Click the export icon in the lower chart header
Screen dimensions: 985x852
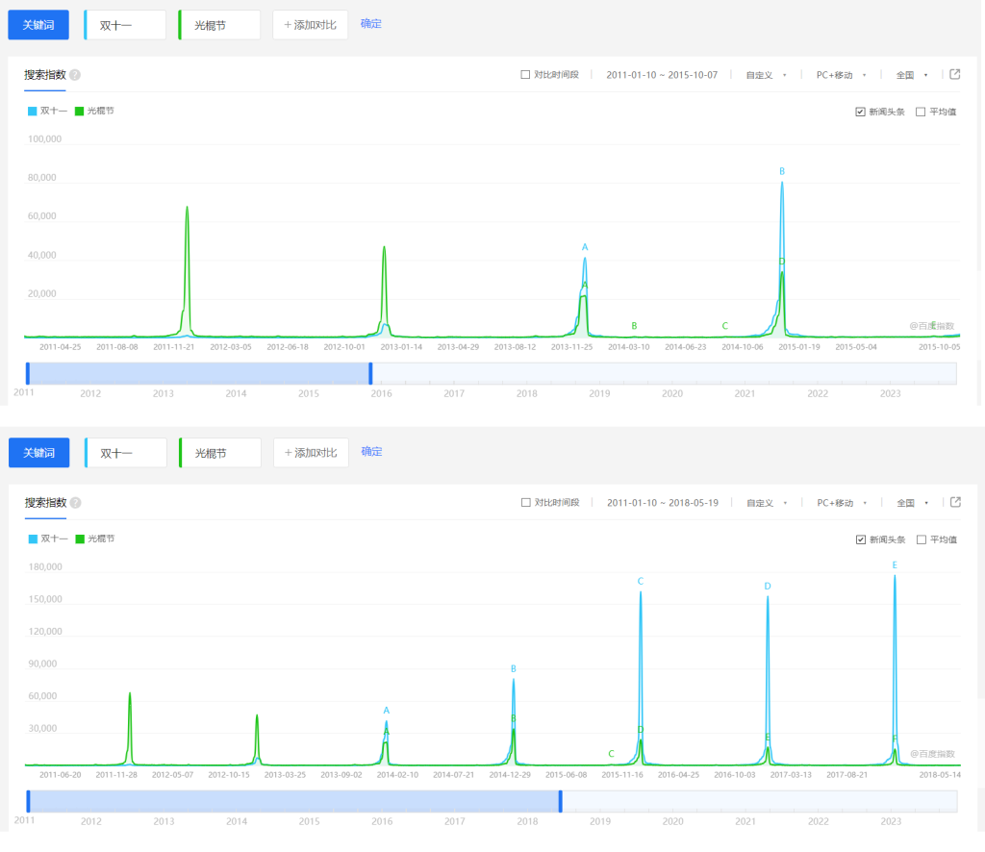tap(955, 502)
